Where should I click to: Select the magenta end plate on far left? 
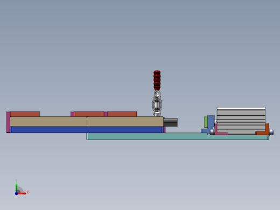click(8, 122)
